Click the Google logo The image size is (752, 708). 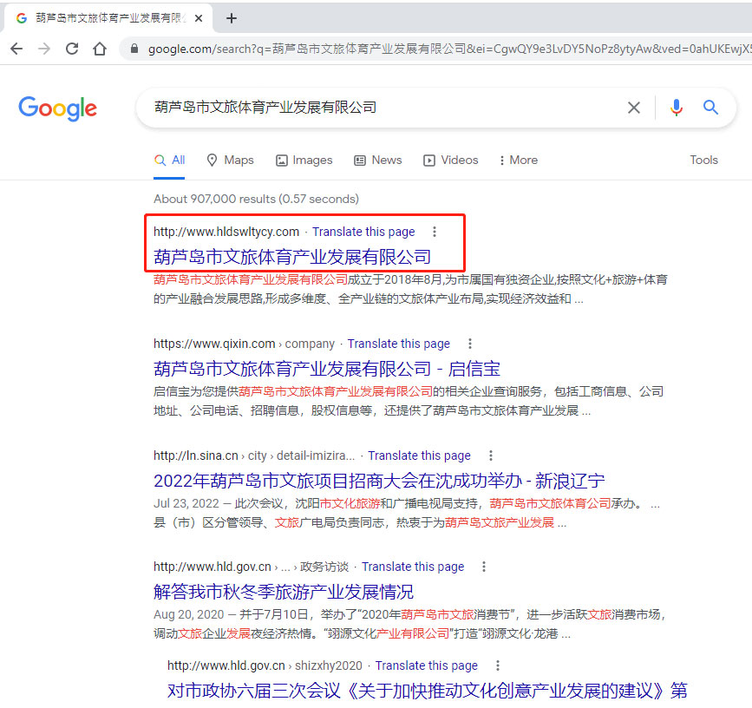pyautogui.click(x=57, y=108)
